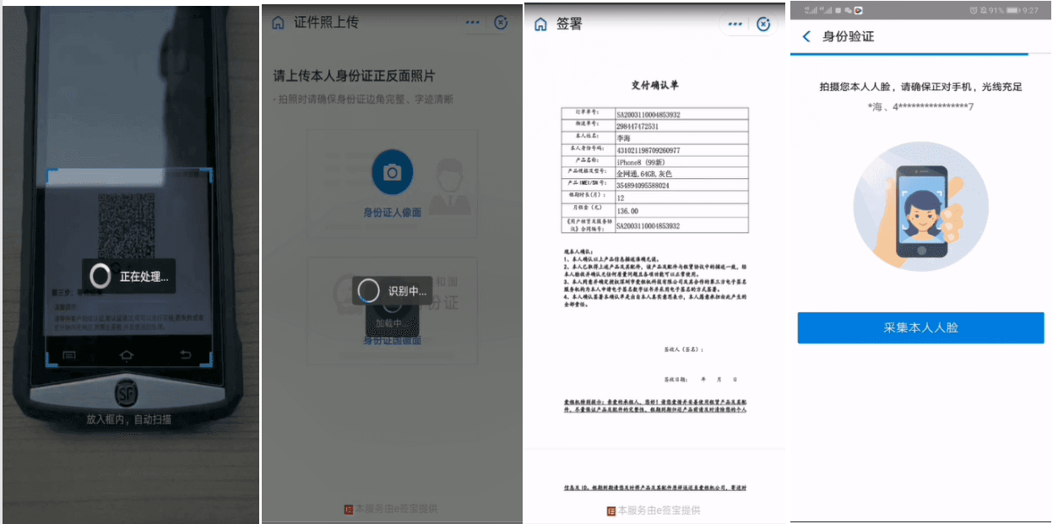Click the 签收日期 date line
Image resolution: width=1058 pixels, height=524 pixels.
(x=700, y=380)
